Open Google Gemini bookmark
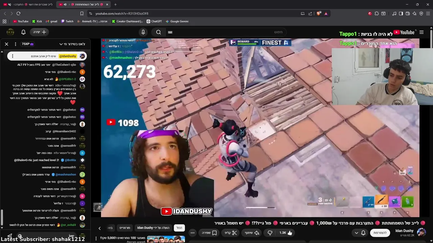Viewport: 433px width, 243px height. click(177, 21)
